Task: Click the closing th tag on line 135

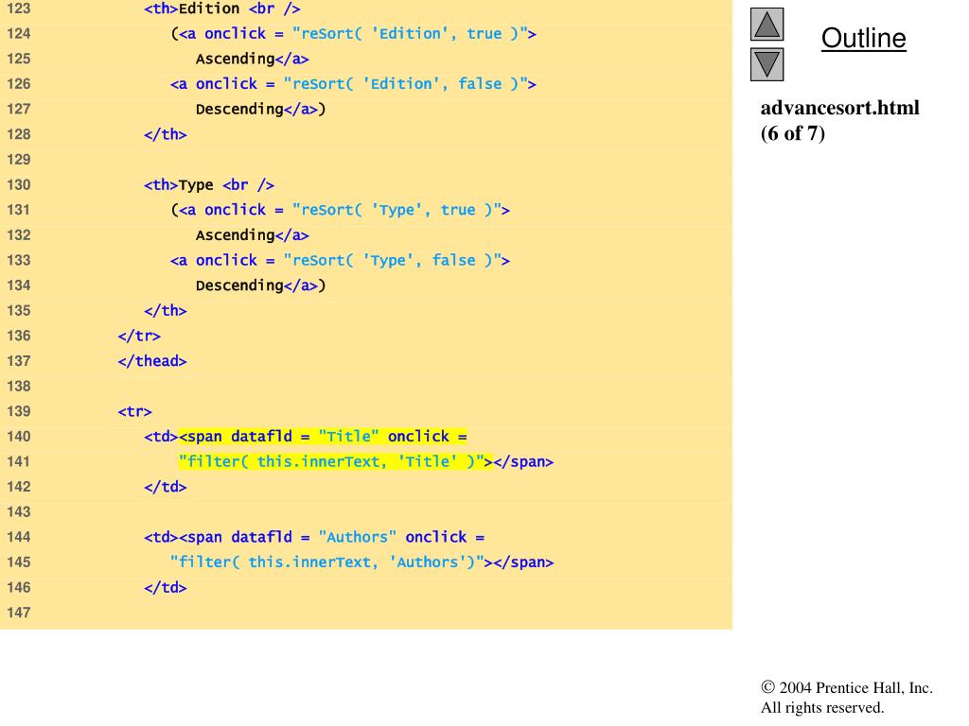Action: [165, 310]
